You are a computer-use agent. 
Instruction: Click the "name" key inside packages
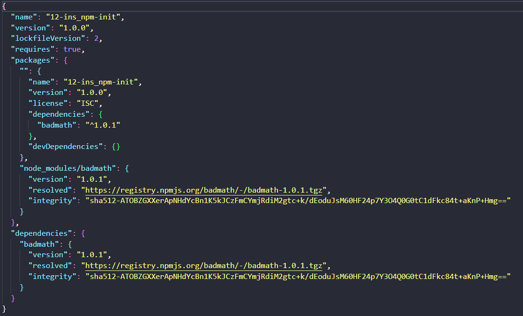coord(41,82)
